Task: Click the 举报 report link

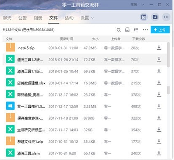Action: point(134,5)
